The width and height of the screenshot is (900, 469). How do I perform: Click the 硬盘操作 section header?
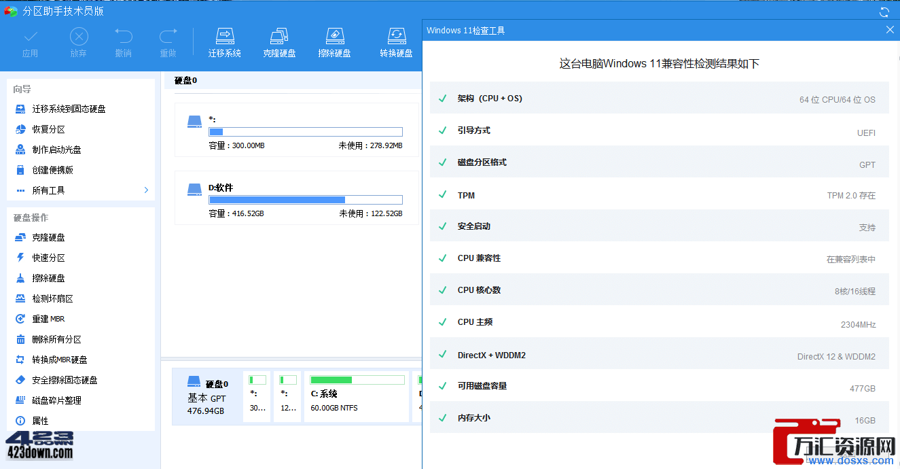(31, 218)
